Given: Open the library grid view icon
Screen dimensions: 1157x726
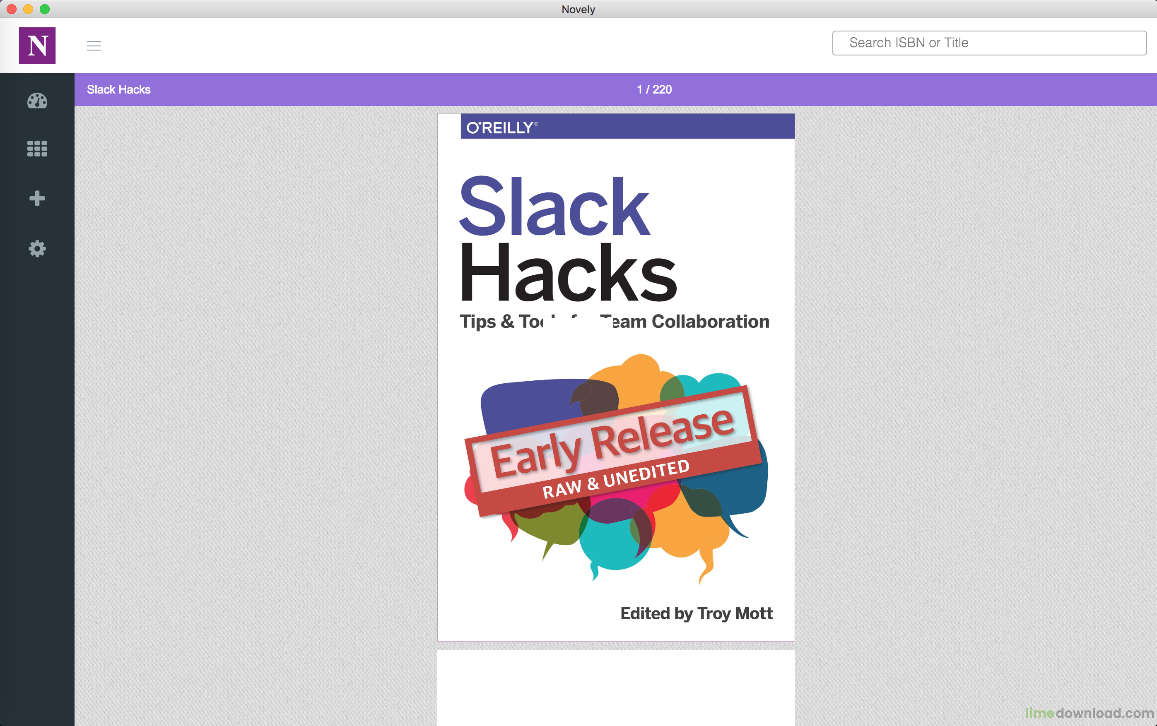Looking at the screenshot, I should [x=37, y=149].
